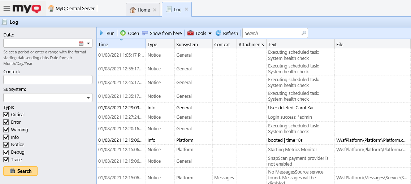This screenshot has width=411, height=184.
Task: Uncheck the Critical type checkbox
Action: coord(6,115)
